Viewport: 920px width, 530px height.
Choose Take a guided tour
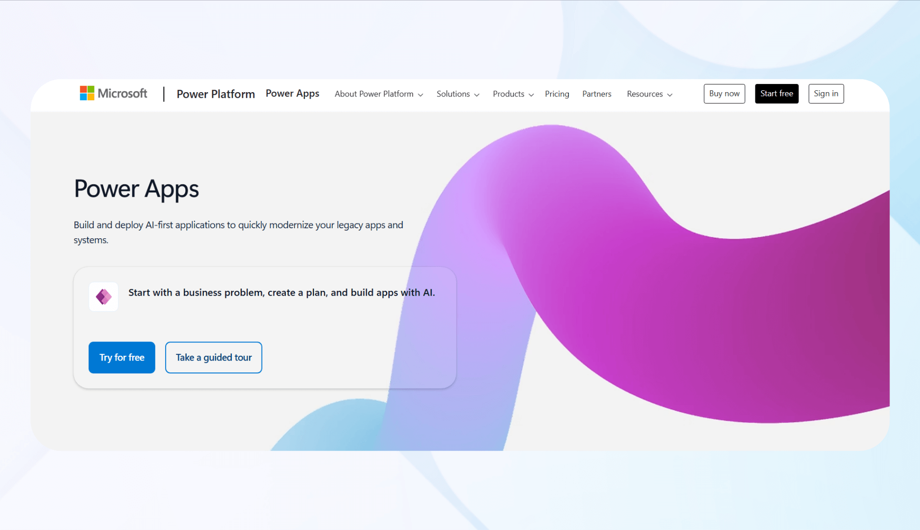click(x=213, y=357)
